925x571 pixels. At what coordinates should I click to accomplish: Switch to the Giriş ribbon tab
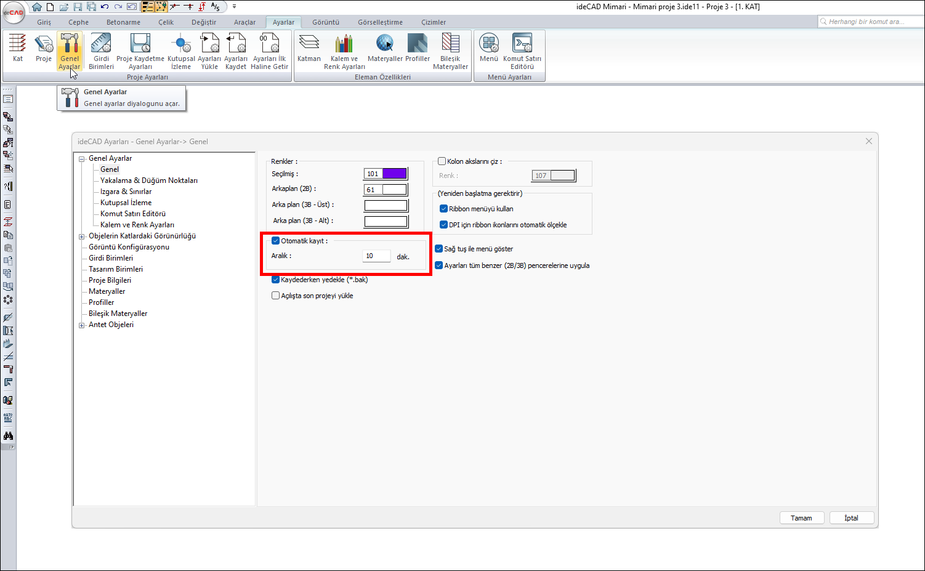44,22
